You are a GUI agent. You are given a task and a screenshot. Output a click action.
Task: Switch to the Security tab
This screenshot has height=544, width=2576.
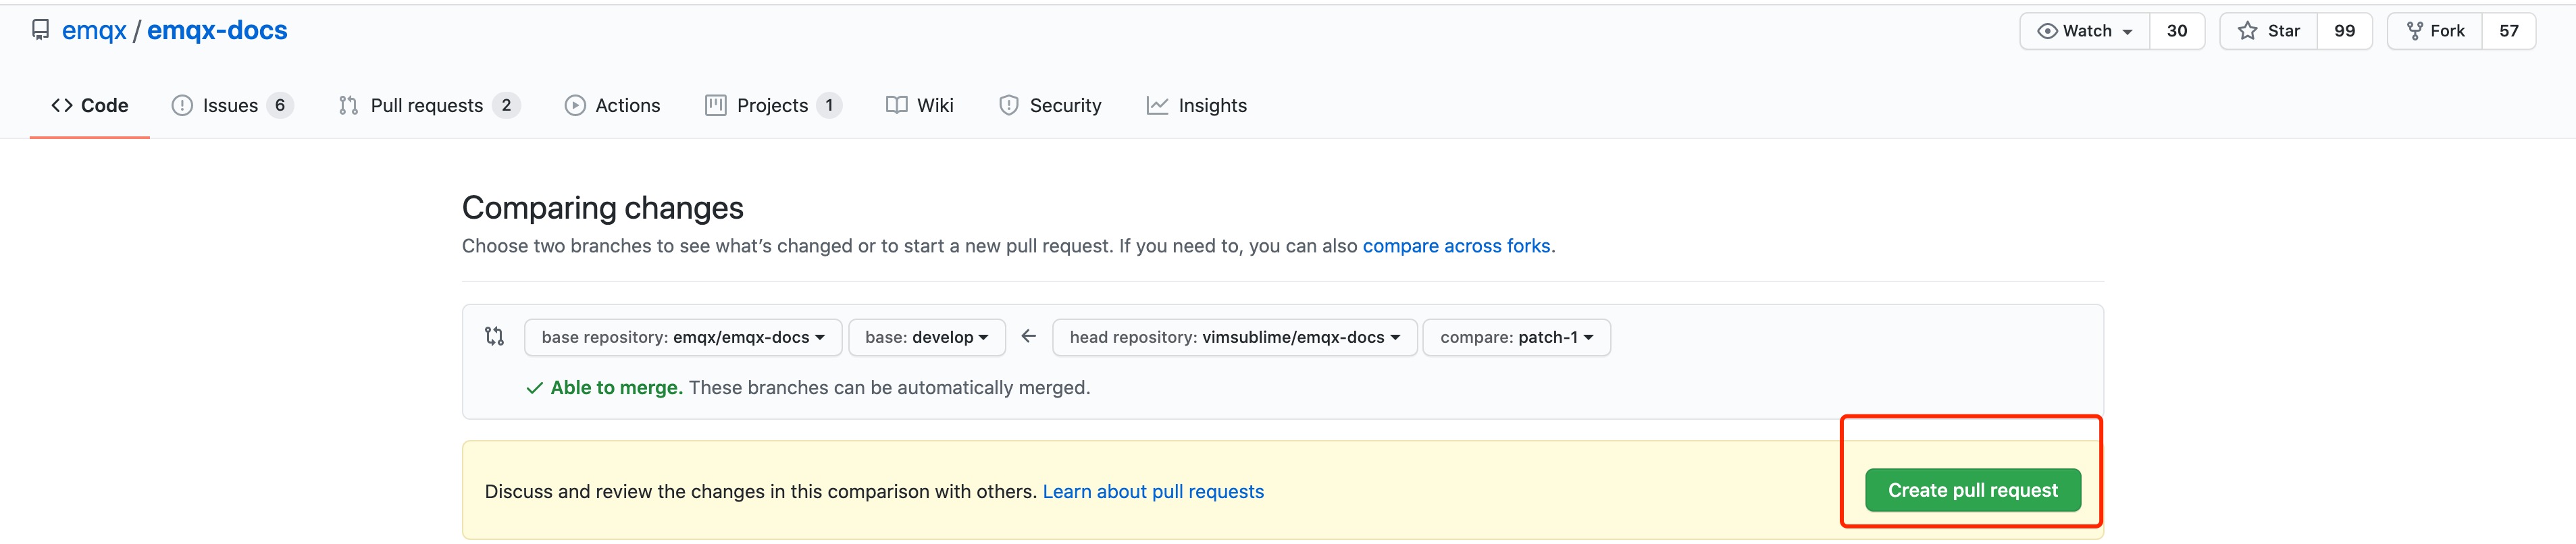point(1050,105)
